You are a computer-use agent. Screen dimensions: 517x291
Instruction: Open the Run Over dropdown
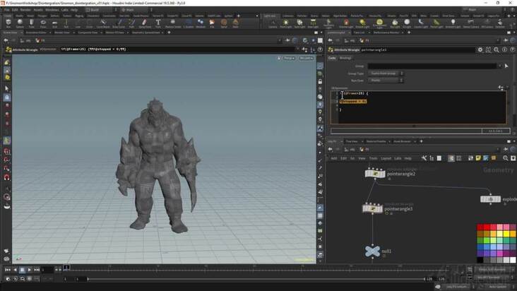click(386, 81)
